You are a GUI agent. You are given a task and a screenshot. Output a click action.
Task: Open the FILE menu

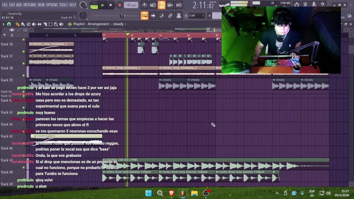[x=5, y=5]
